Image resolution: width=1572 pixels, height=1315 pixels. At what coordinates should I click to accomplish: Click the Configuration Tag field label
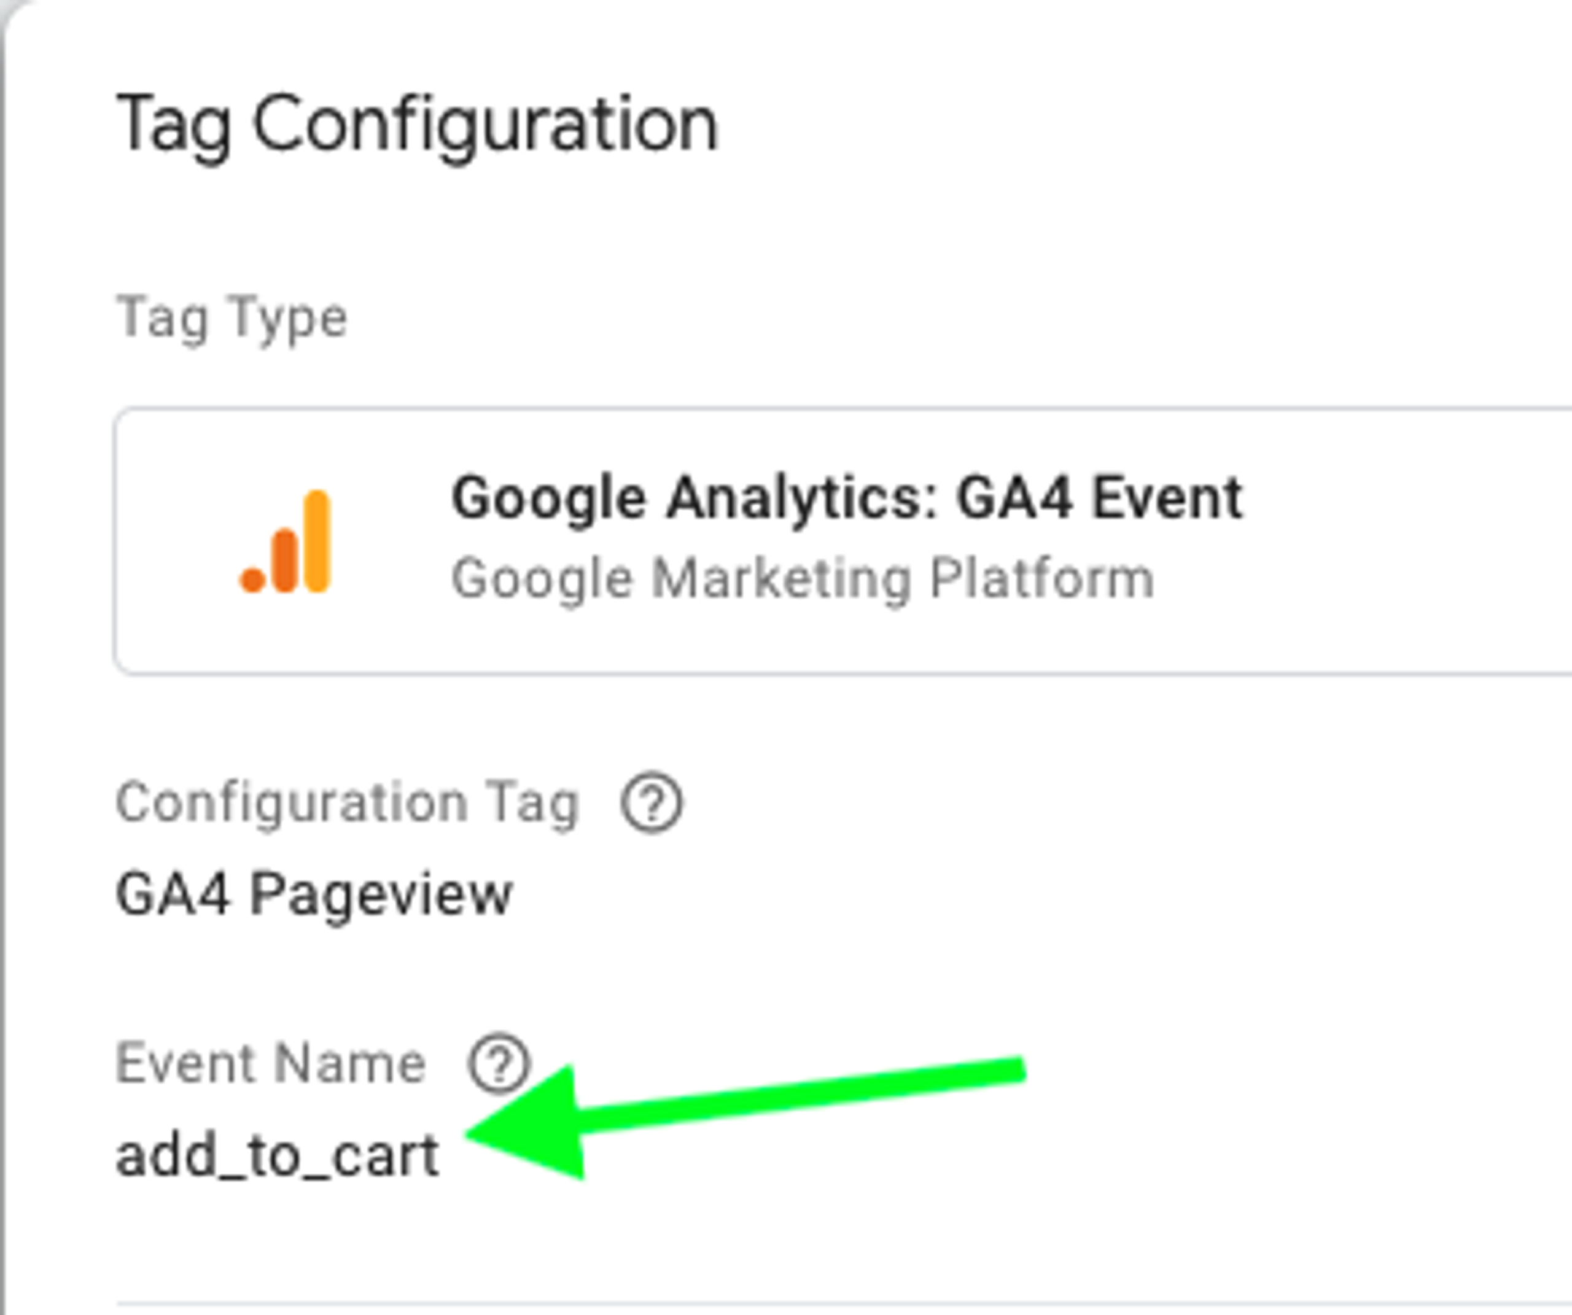pos(348,804)
